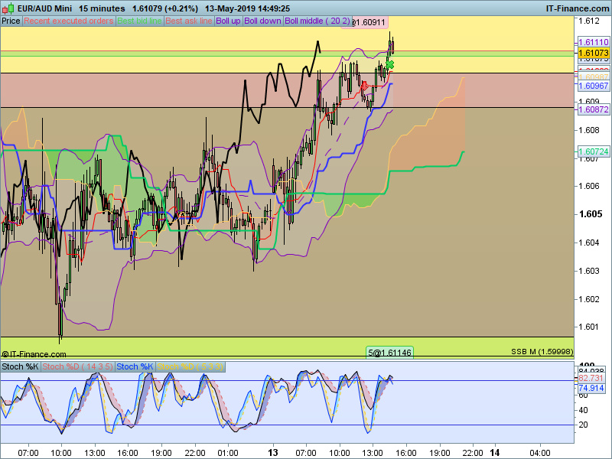The width and height of the screenshot is (612, 459).
Task: Click the 13-May-2019 14:49:25 timestamp
Action: [247, 8]
